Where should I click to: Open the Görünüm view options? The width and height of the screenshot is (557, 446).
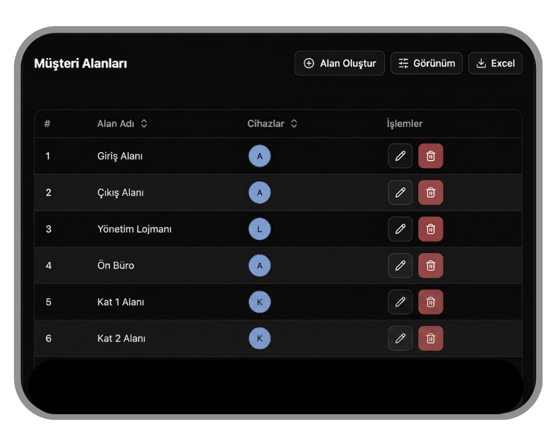point(426,64)
